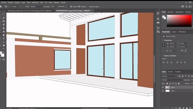Select the Magic Wand tool

tap(4, 18)
